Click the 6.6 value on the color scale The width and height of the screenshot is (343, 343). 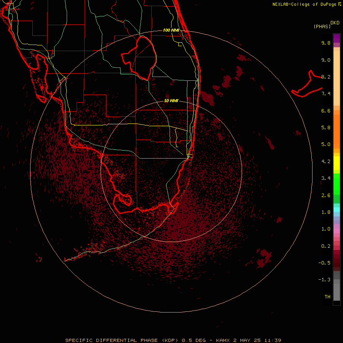click(326, 111)
